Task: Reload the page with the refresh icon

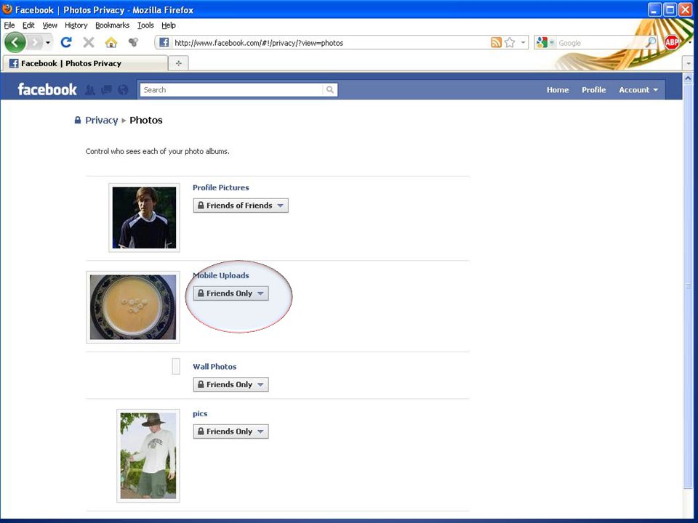Action: coord(66,42)
